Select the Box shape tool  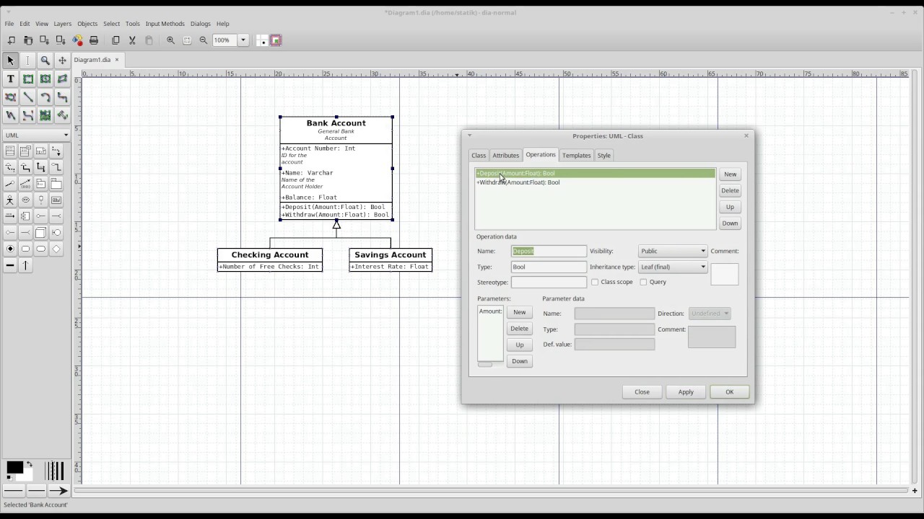point(27,79)
